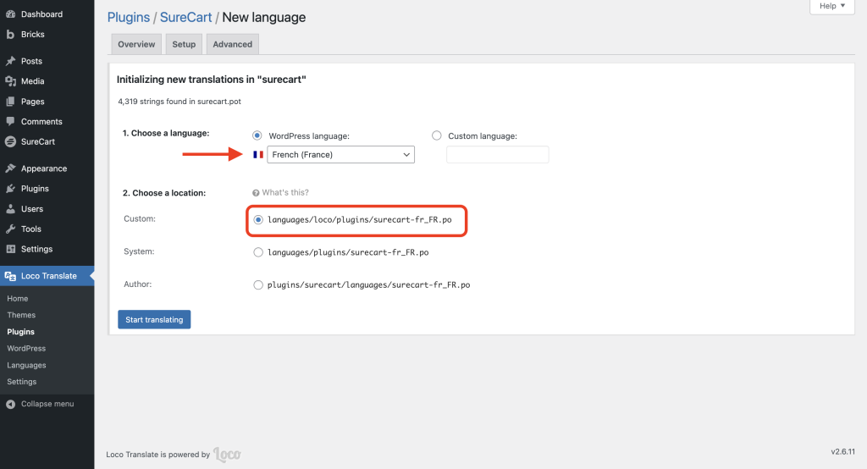Select WordPress language radio button
Screen dimensions: 867x469
[257, 135]
